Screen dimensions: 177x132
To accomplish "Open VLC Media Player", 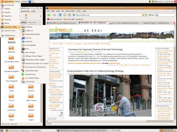I will [35, 78].
